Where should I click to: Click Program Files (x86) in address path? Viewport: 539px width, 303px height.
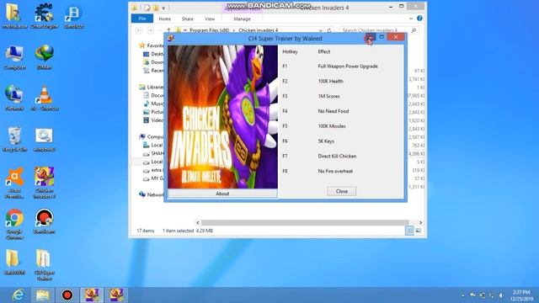tap(210, 30)
